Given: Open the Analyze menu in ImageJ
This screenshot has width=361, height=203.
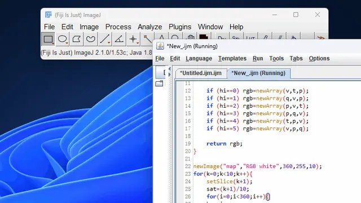Looking at the screenshot, I should (x=150, y=27).
